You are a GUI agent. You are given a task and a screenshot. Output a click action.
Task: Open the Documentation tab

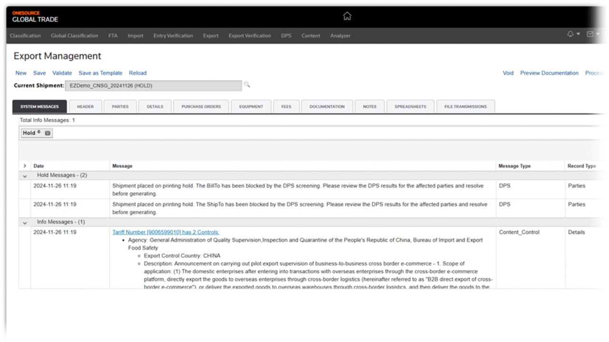(327, 107)
